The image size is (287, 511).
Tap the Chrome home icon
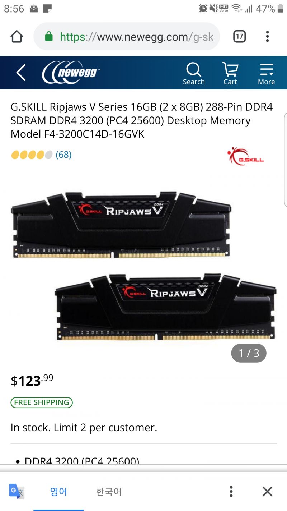(17, 37)
